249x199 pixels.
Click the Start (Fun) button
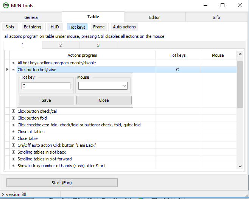(62, 183)
